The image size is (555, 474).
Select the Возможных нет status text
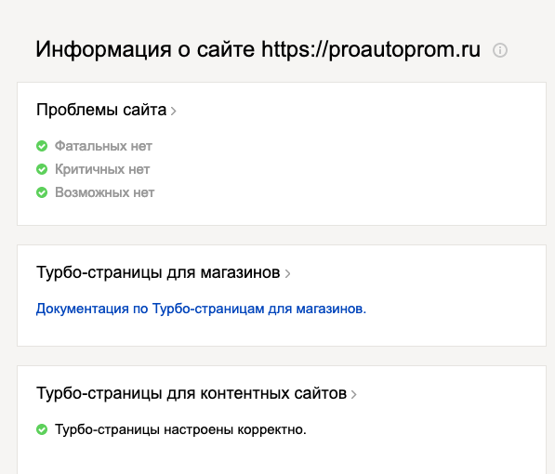point(104,192)
